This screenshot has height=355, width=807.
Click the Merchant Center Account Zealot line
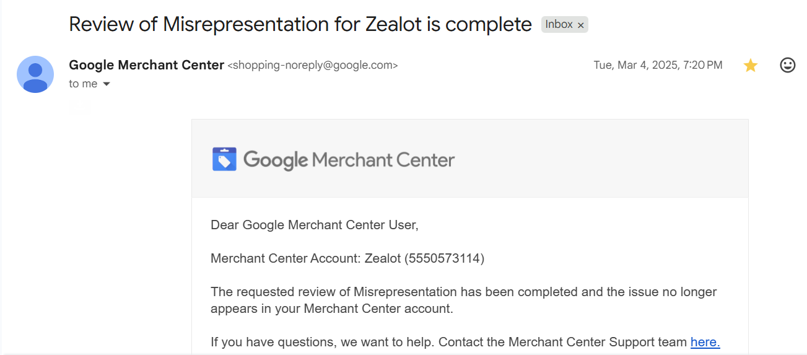point(347,258)
